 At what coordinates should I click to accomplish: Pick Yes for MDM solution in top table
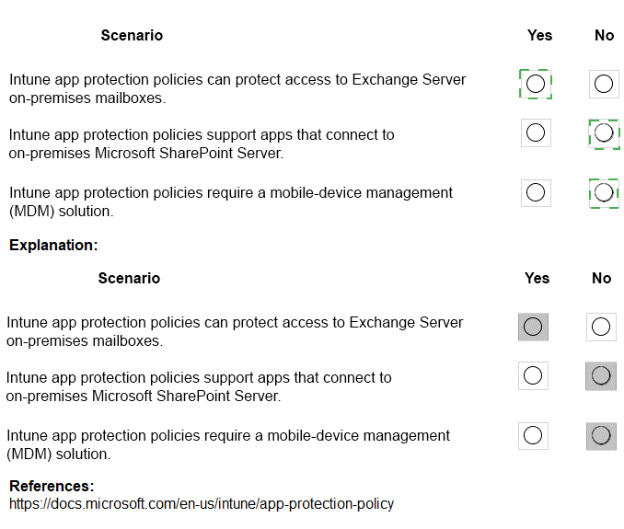pos(535,192)
